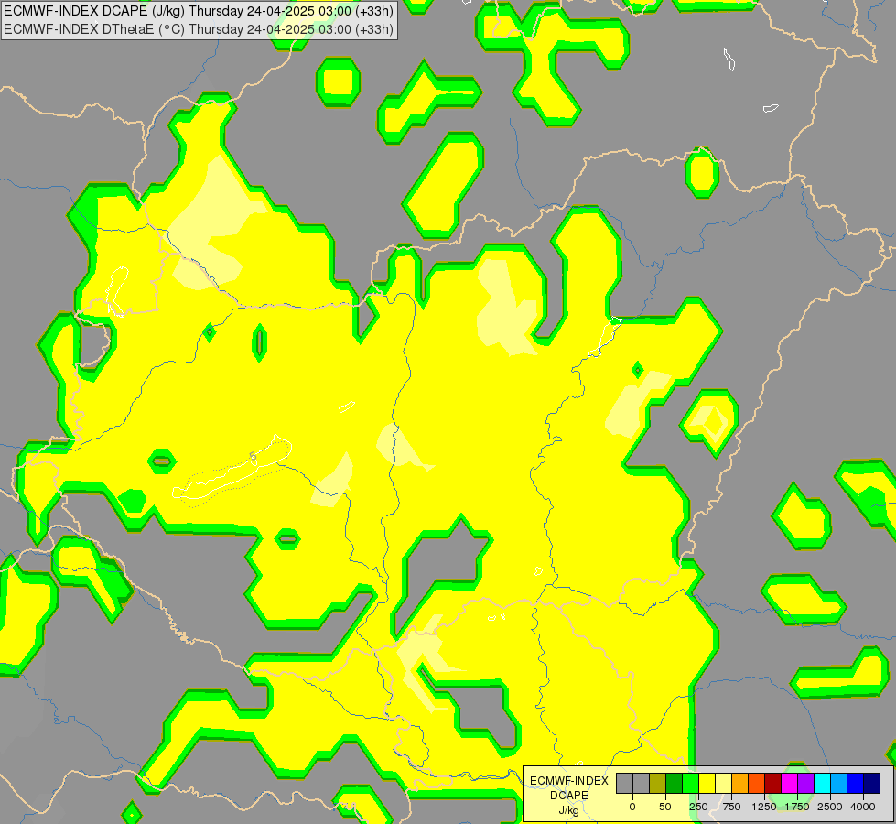Select the dark green legend swatch
This screenshot has height=824, width=896.
pyautogui.click(x=675, y=784)
